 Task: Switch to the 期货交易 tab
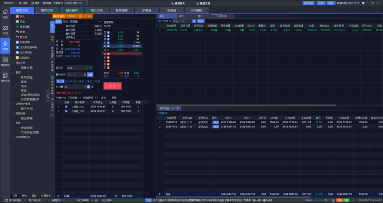[47, 11]
